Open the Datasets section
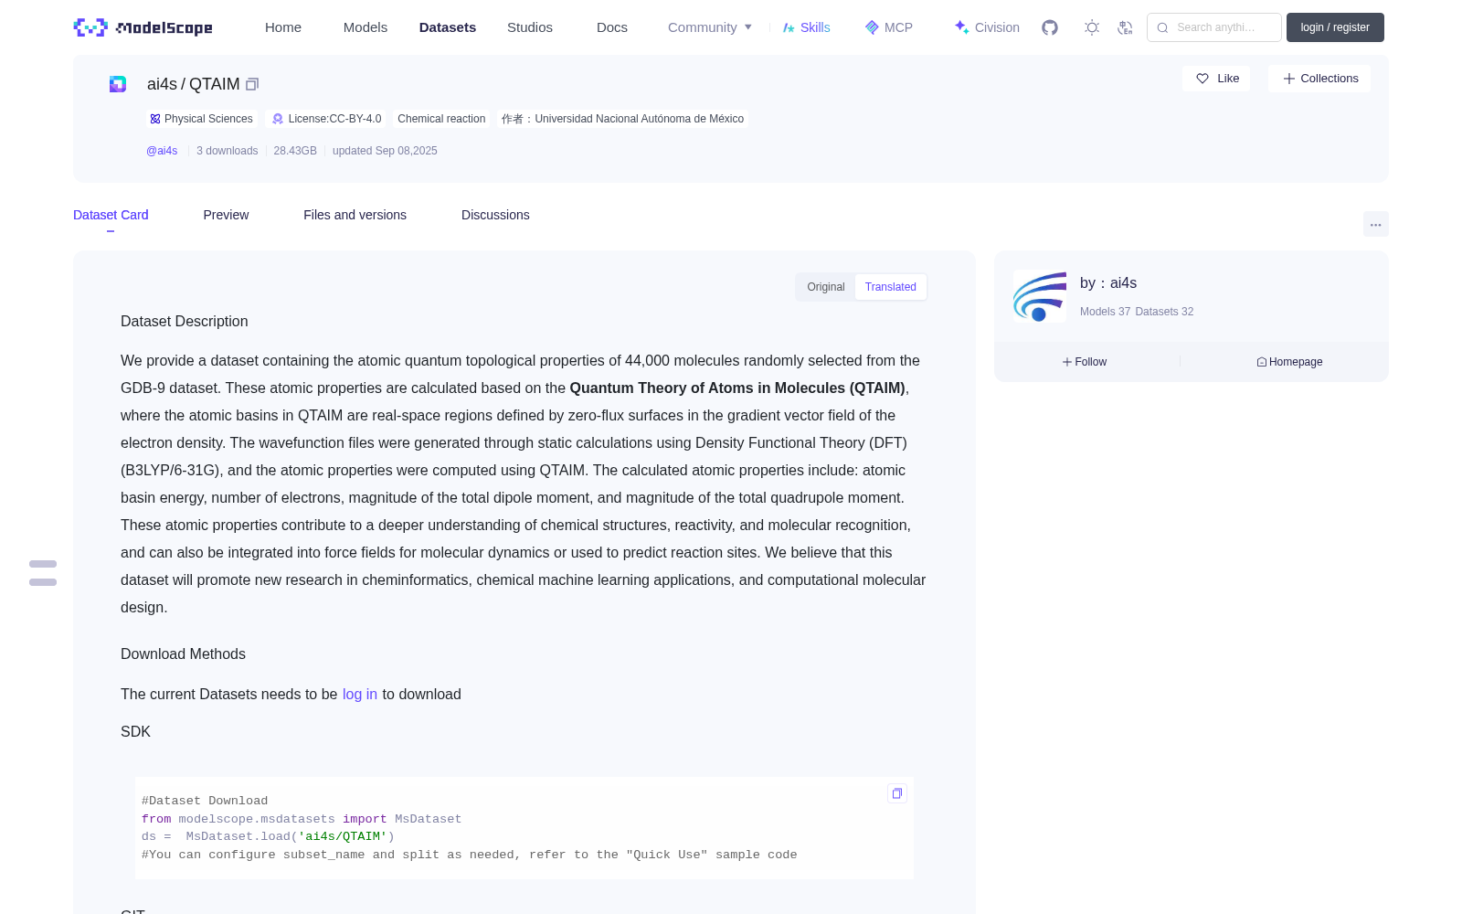Image resolution: width=1462 pixels, height=914 pixels. (x=448, y=27)
